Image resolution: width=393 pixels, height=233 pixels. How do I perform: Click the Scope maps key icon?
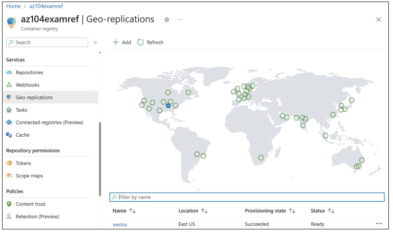9,176
